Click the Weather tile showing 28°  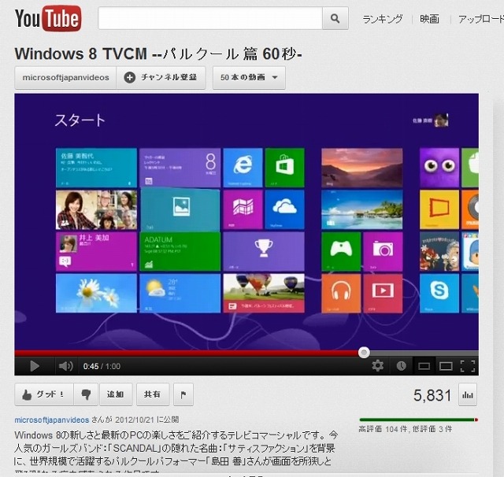(x=180, y=294)
